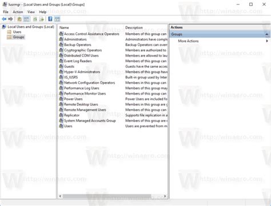Click the lusrmgr title bar icon
This screenshot has width=271, height=206.
click(x=5, y=4)
